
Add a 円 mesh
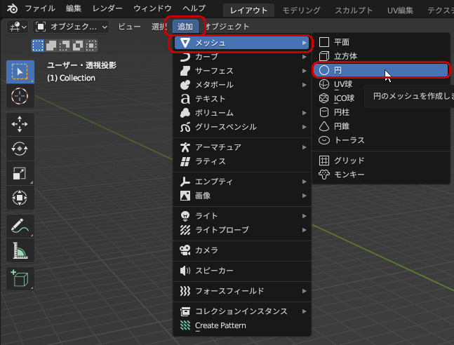(x=381, y=70)
